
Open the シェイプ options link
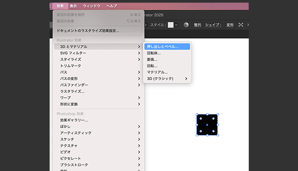[213, 25]
